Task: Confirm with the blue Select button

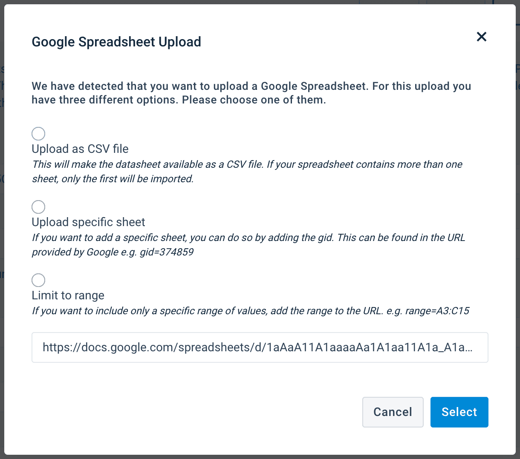Action: point(459,412)
